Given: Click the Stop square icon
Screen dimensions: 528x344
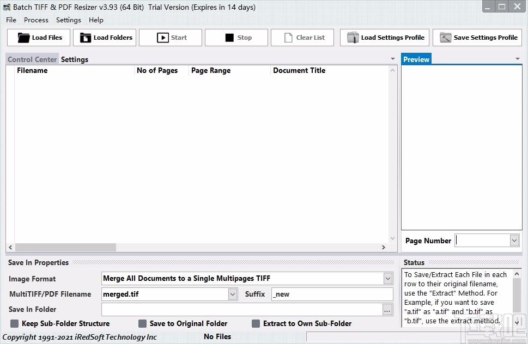Looking at the screenshot, I should click(229, 38).
